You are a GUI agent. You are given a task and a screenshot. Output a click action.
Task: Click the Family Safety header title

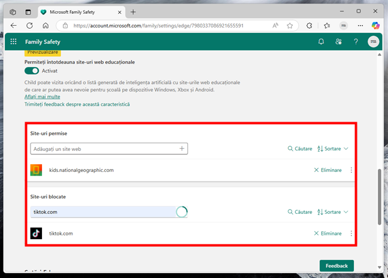point(43,42)
